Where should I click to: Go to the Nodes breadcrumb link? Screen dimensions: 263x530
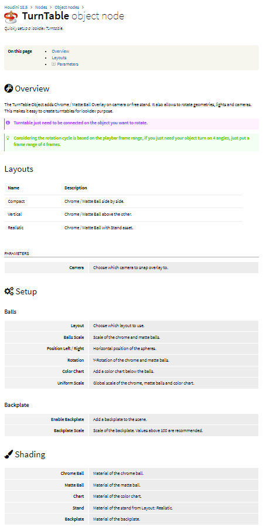pos(41,7)
